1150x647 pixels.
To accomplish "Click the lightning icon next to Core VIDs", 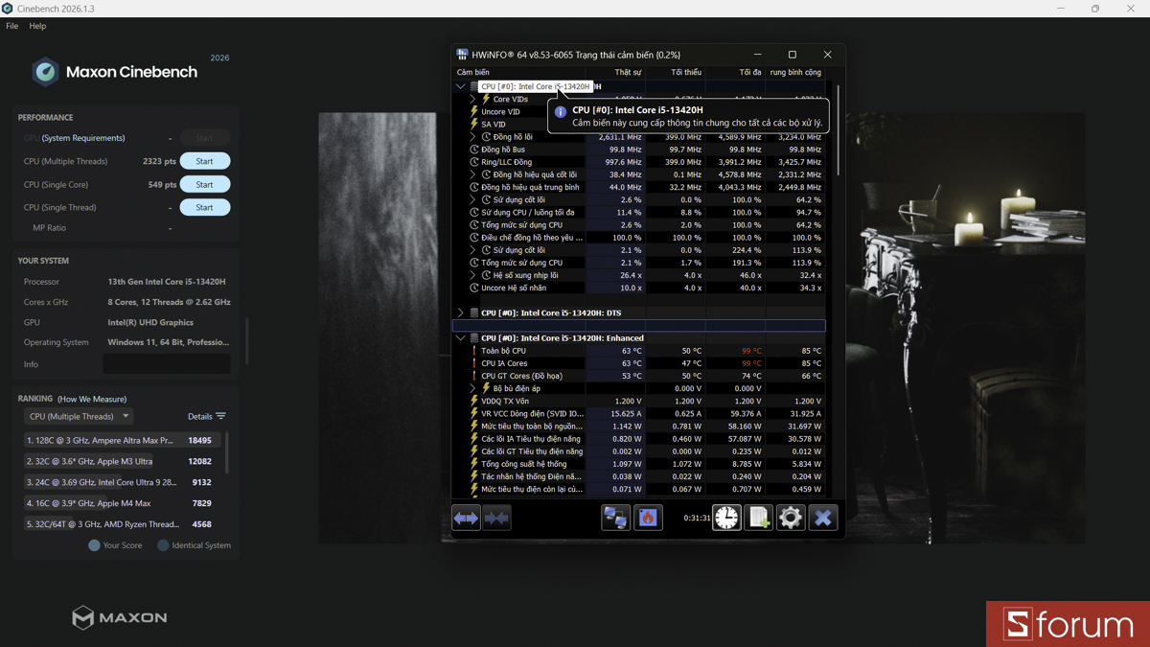I will click(486, 99).
